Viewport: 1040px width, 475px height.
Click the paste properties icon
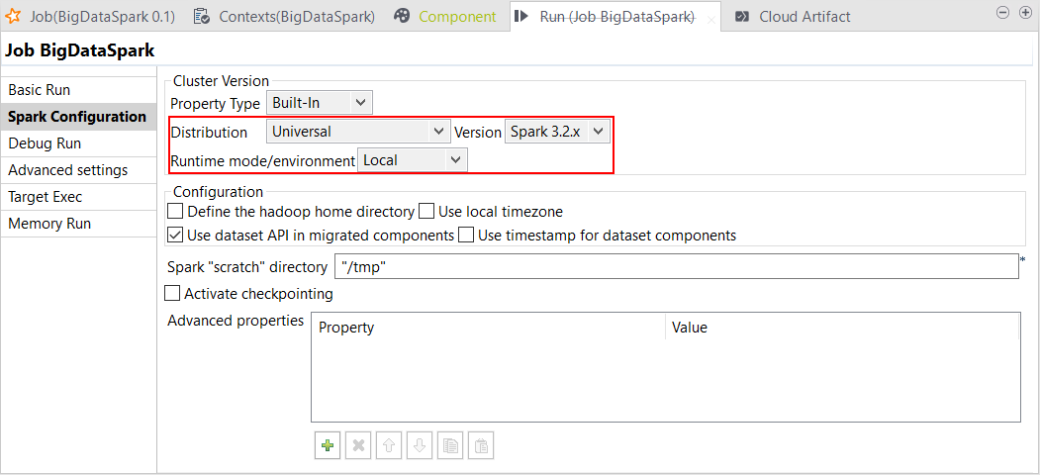coord(480,445)
